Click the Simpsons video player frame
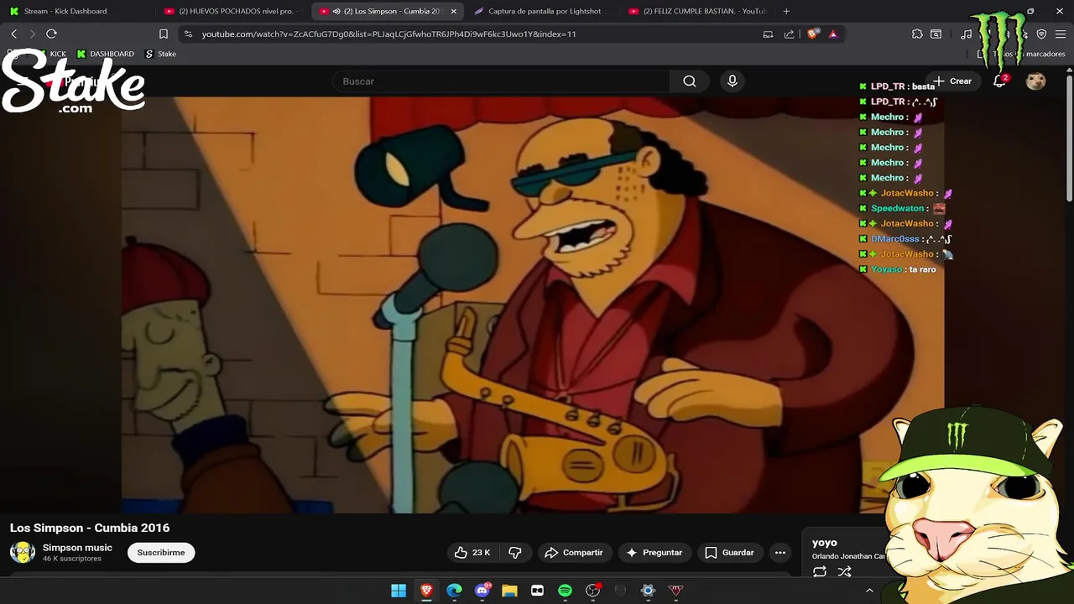 533,305
